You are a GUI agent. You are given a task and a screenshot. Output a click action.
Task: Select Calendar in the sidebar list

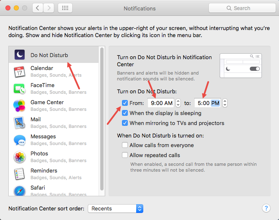[x=53, y=72]
